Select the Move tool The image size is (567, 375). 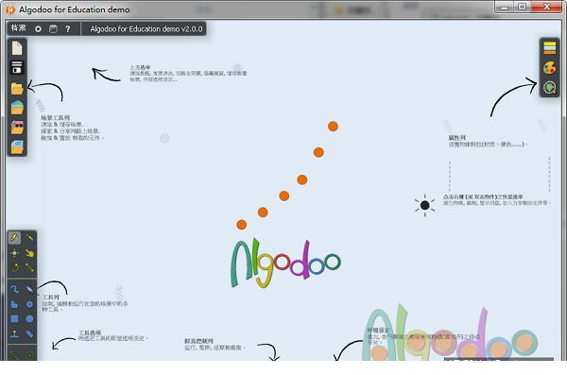(x=14, y=253)
